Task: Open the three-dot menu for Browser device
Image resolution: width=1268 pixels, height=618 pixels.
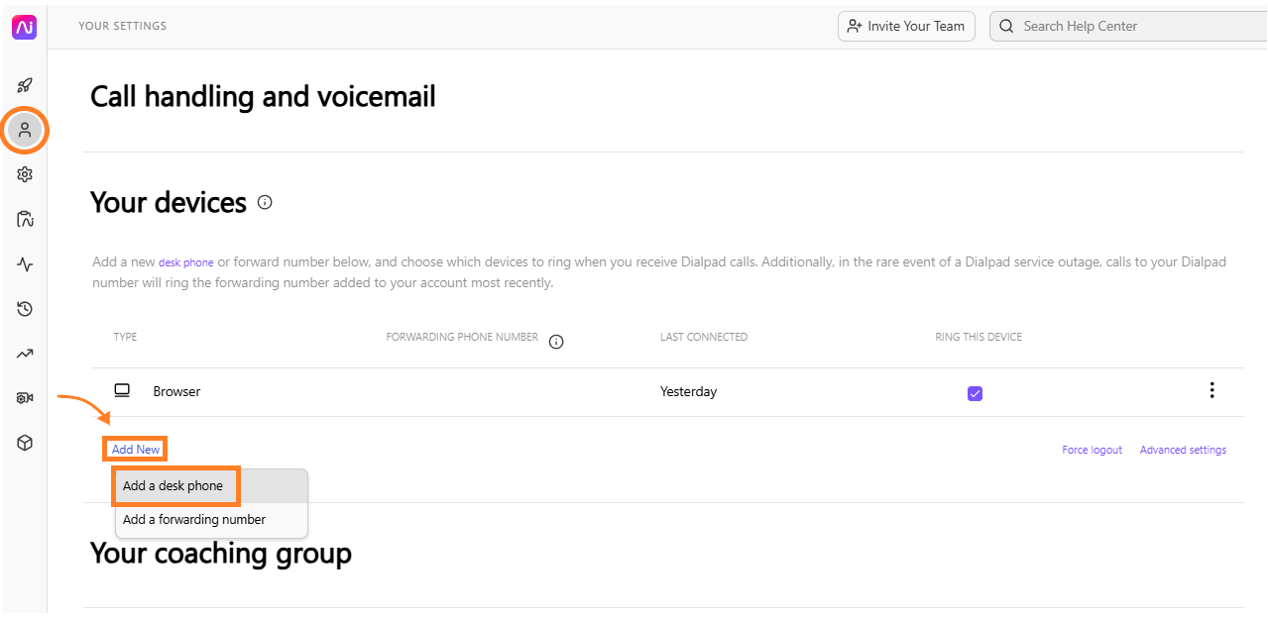Action: tap(1211, 390)
